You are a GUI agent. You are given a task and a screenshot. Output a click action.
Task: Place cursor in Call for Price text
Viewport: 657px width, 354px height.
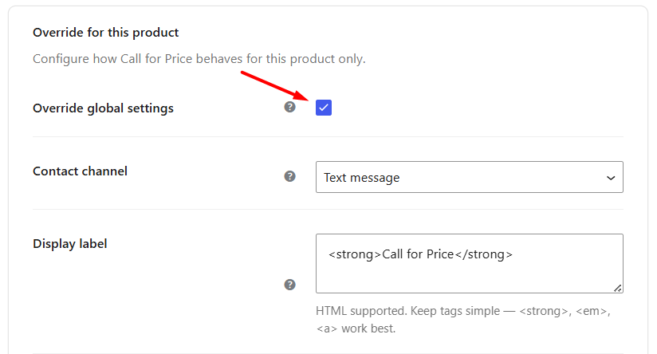(x=418, y=254)
